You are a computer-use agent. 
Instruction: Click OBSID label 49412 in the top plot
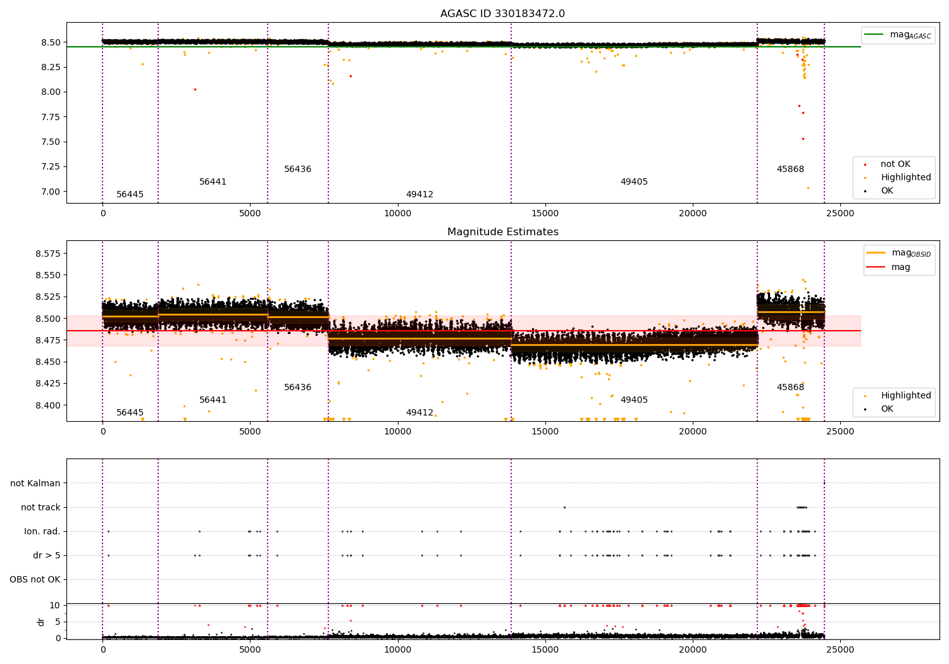coord(419,195)
